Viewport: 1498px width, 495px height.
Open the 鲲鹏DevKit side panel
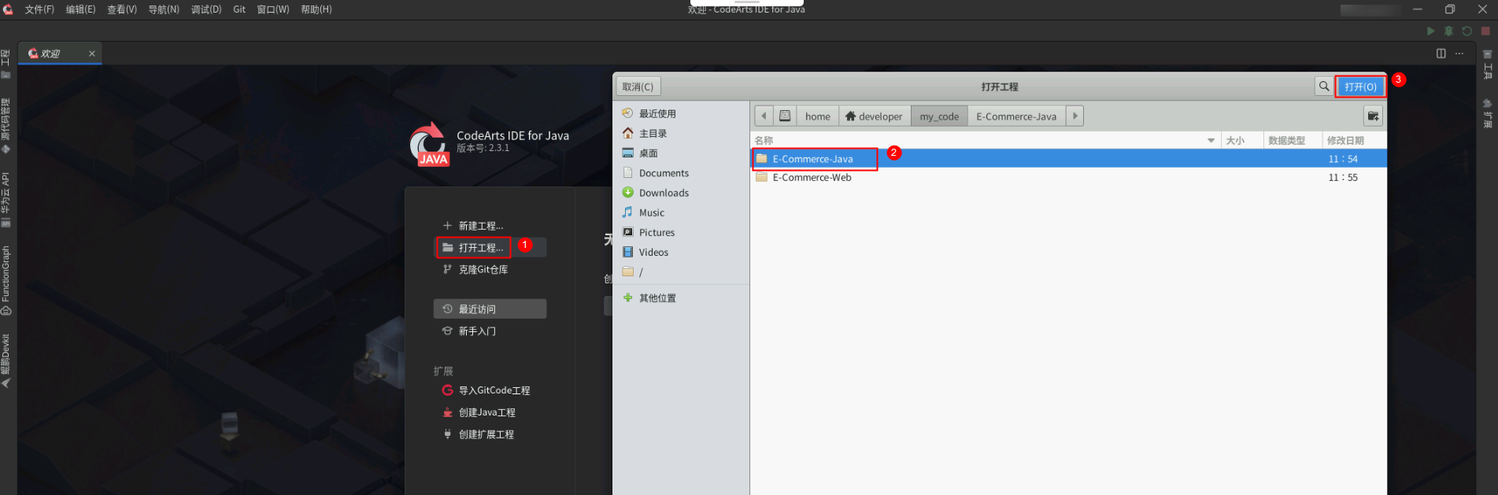(x=6, y=361)
